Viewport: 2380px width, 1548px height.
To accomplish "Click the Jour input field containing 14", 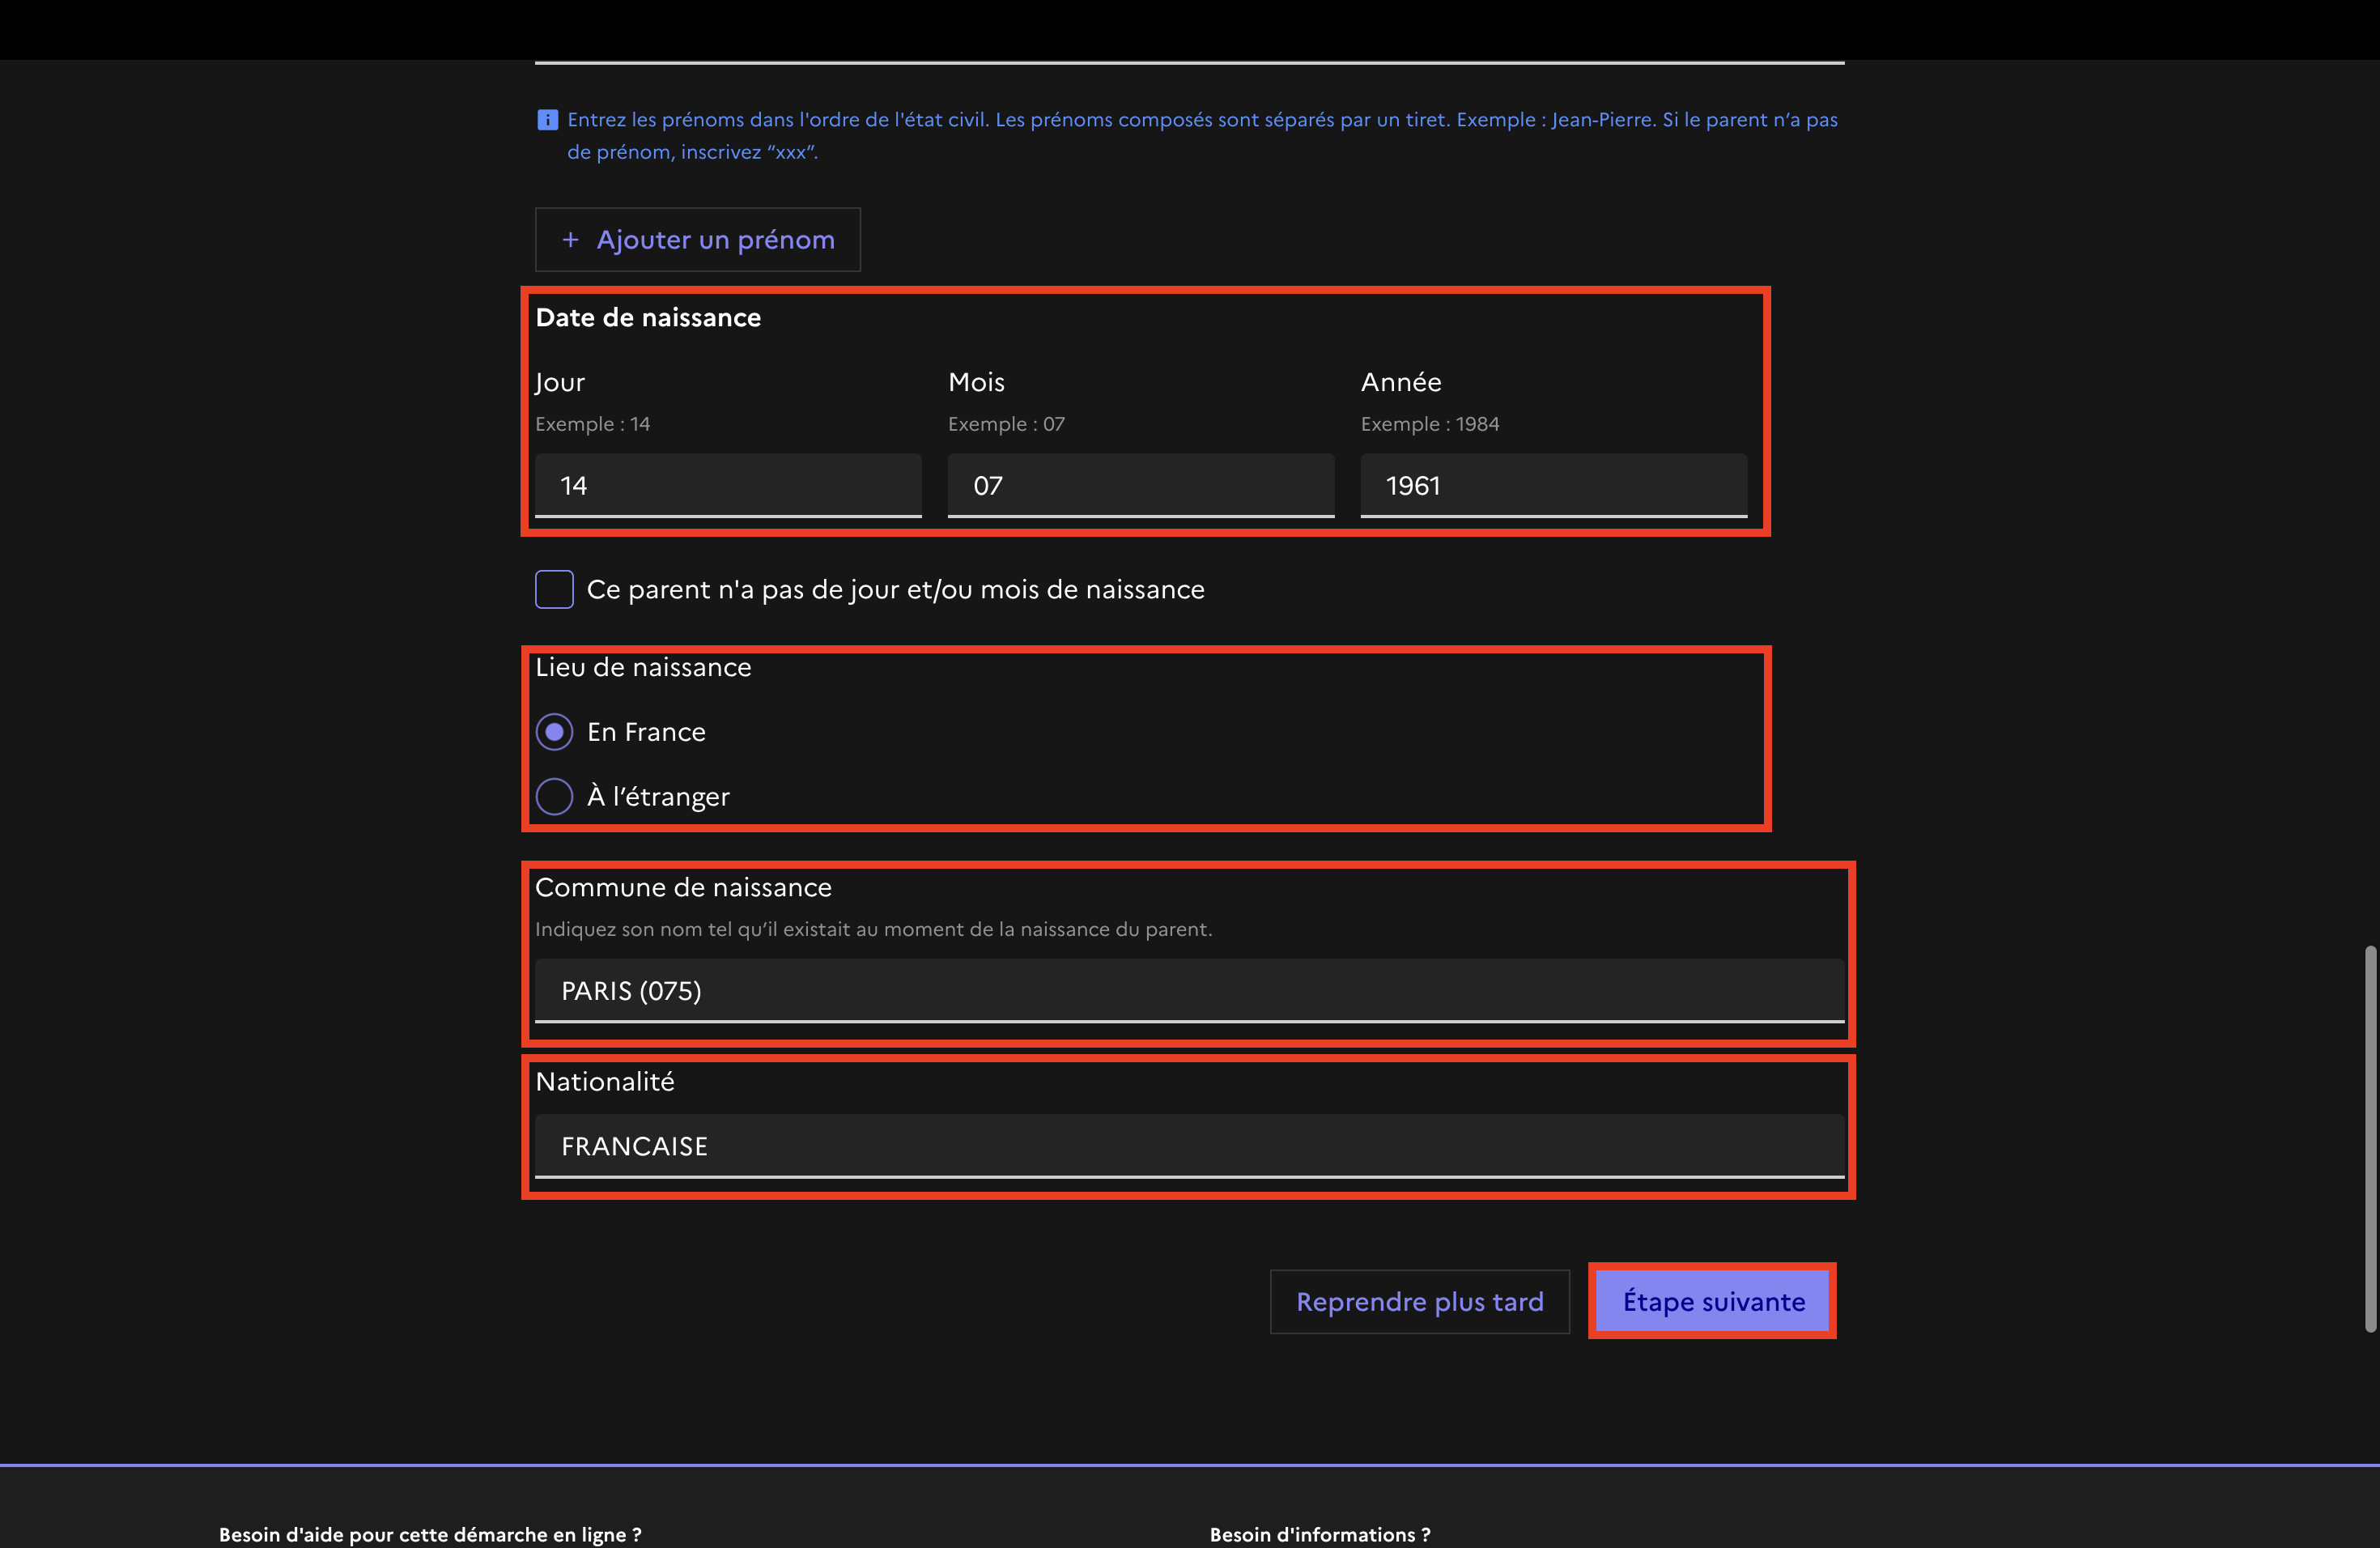I will coord(727,486).
